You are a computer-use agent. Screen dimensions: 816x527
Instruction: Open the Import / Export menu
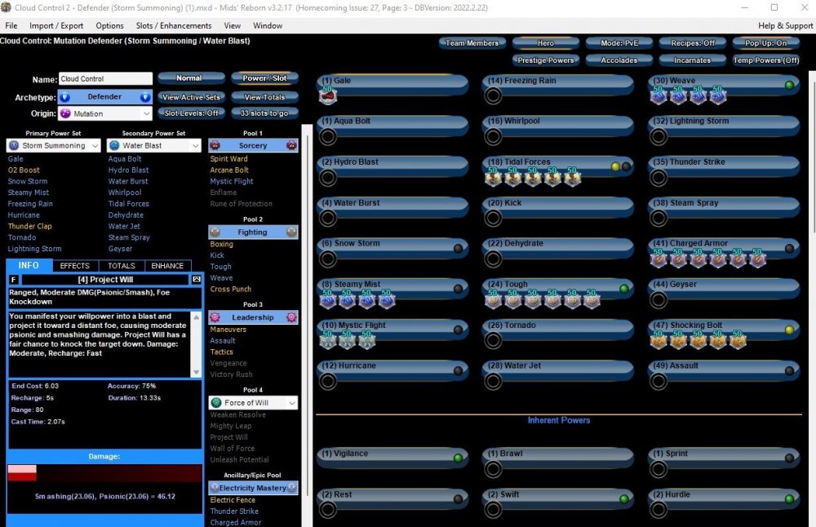(56, 25)
